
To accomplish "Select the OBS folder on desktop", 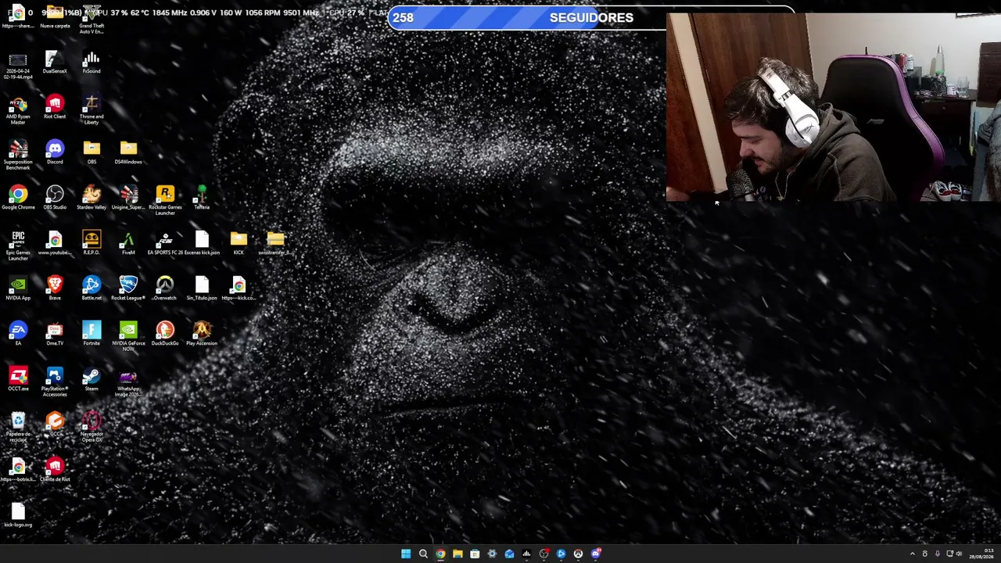I will [91, 150].
